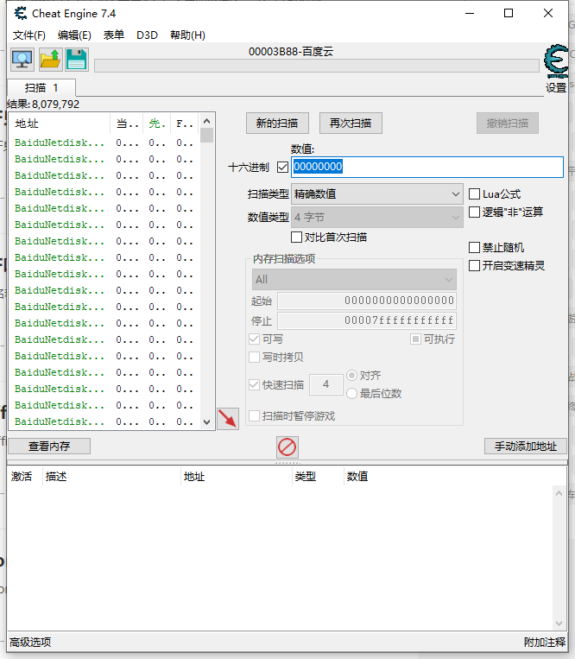575x659 pixels.
Task: Click the 00003B88-百度云 process label
Action: pyautogui.click(x=291, y=52)
